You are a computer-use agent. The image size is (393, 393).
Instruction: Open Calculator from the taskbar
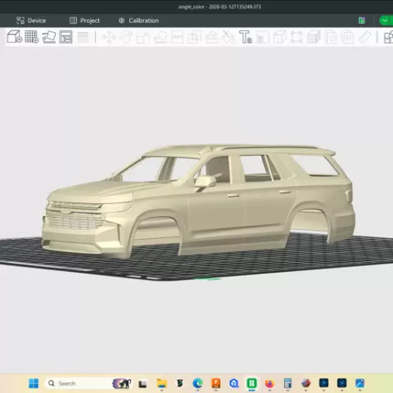point(287,383)
